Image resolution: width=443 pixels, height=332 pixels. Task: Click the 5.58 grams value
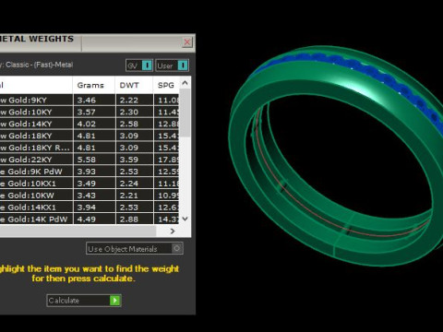point(87,160)
